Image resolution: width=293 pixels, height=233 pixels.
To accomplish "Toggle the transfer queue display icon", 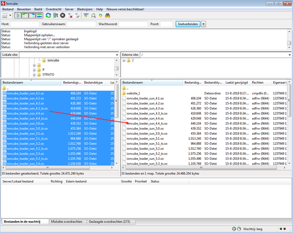I will [x=39, y=16].
